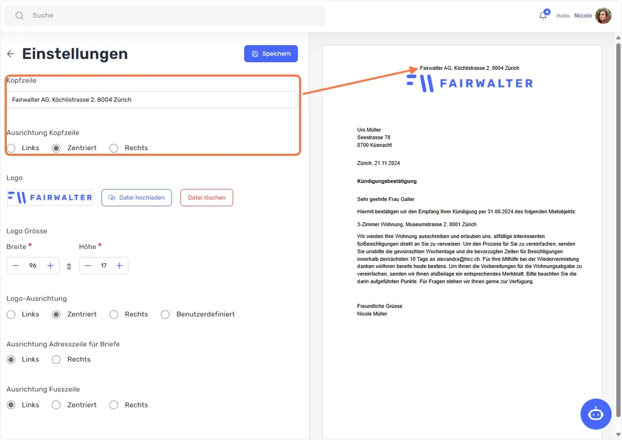Click 'Freundliche Grüsse' in preview
622x440 pixels.
pos(379,306)
